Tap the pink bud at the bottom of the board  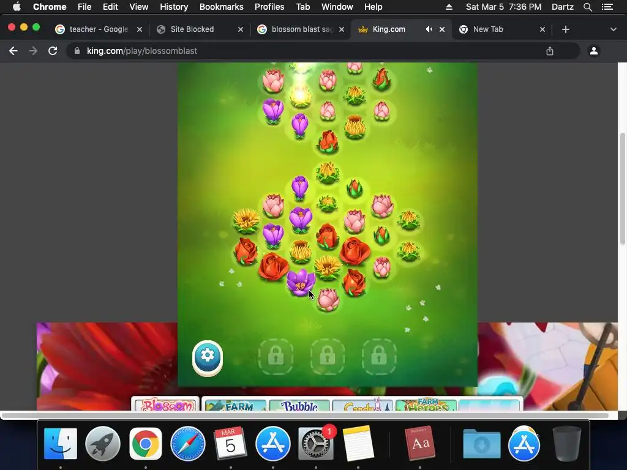(x=328, y=299)
